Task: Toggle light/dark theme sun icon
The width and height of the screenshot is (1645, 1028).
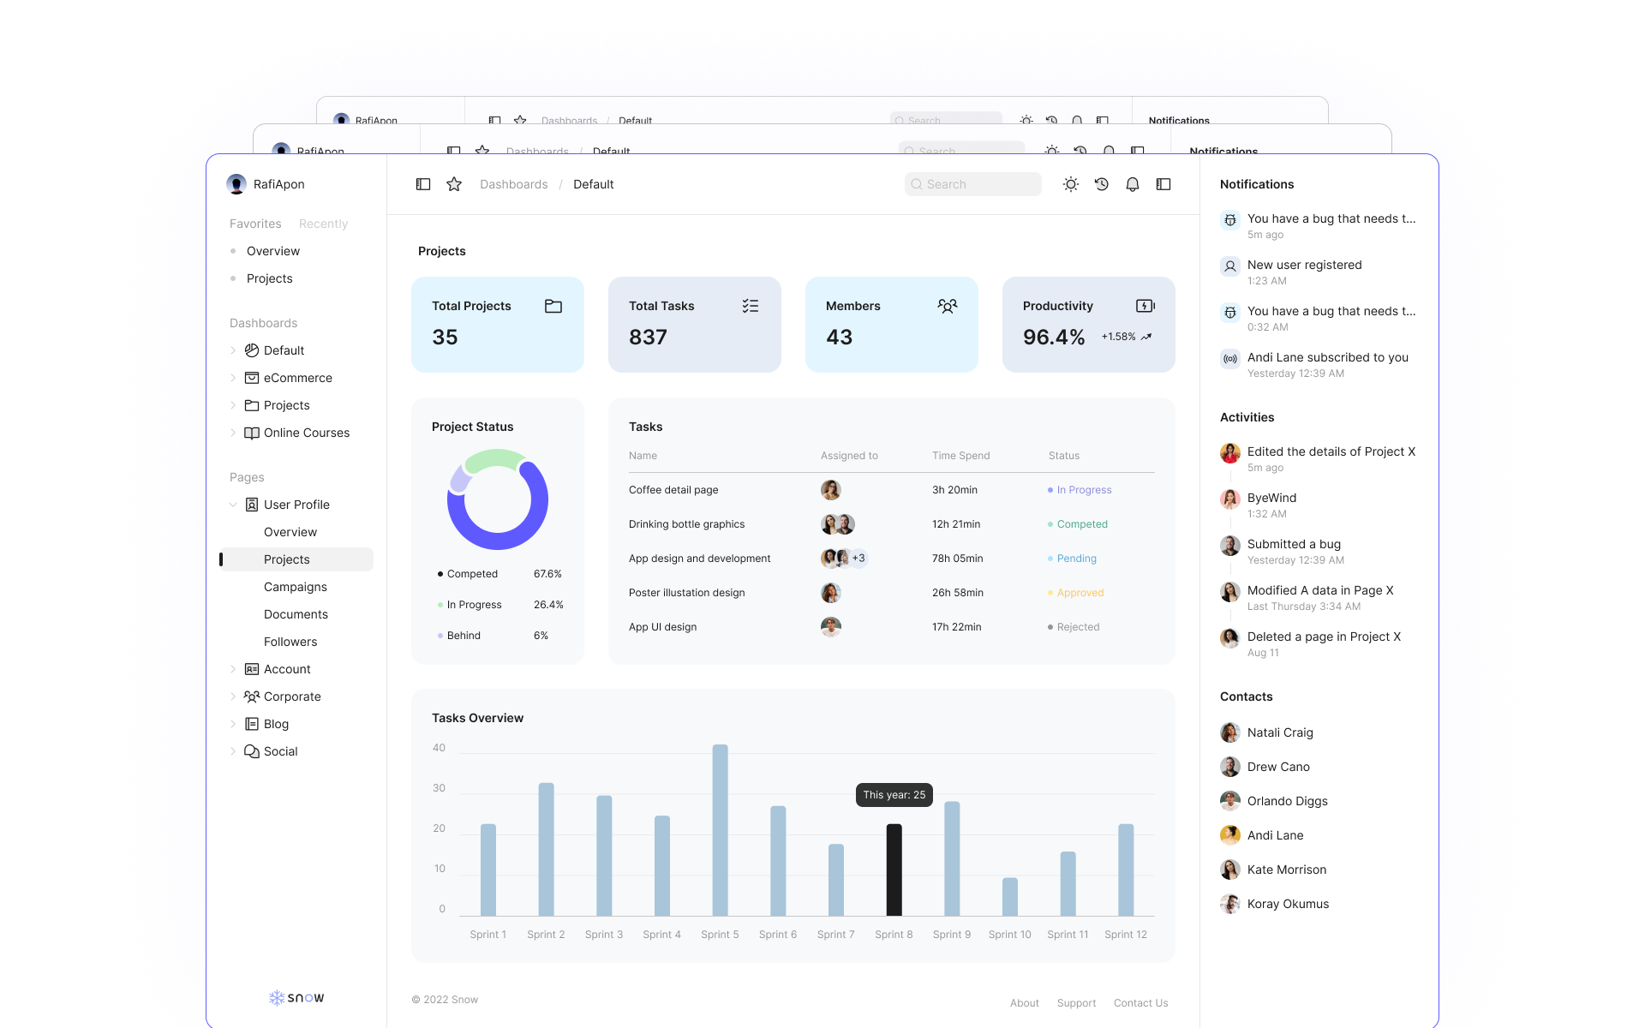Action: (x=1071, y=184)
